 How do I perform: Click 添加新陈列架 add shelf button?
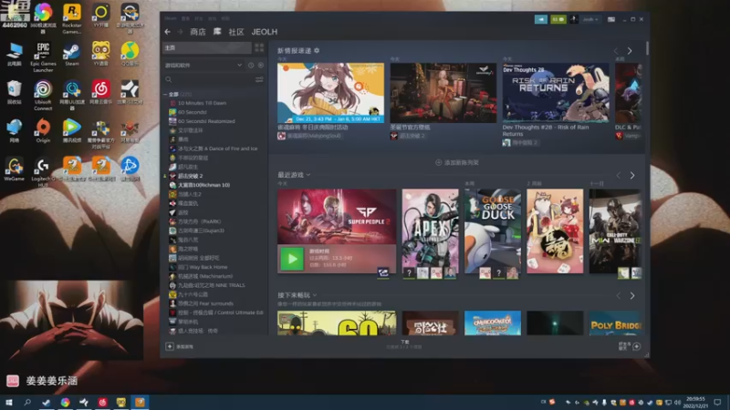pyautogui.click(x=457, y=162)
